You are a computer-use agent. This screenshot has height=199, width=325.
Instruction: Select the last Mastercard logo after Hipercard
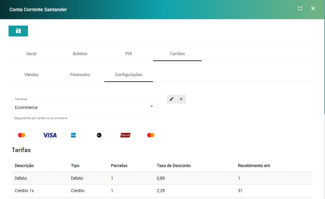click(x=151, y=135)
